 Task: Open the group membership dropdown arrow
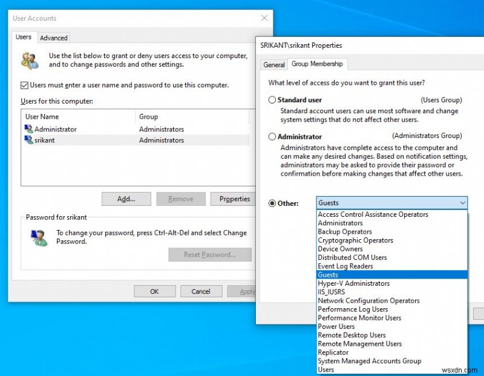pos(463,203)
